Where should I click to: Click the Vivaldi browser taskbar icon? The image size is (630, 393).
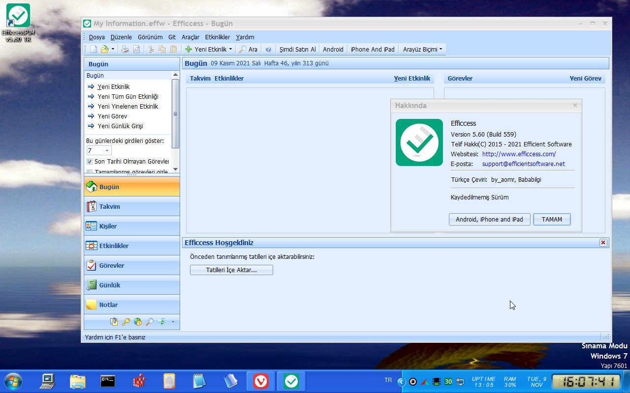coord(261,381)
